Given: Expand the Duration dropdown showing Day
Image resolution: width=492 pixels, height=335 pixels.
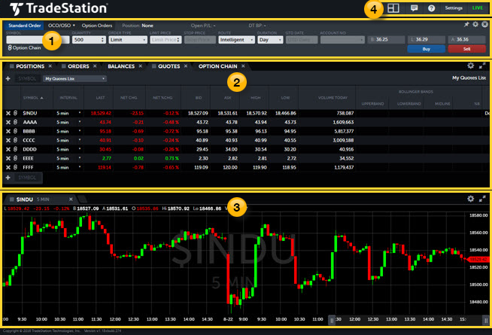Looking at the screenshot, I should [270, 40].
